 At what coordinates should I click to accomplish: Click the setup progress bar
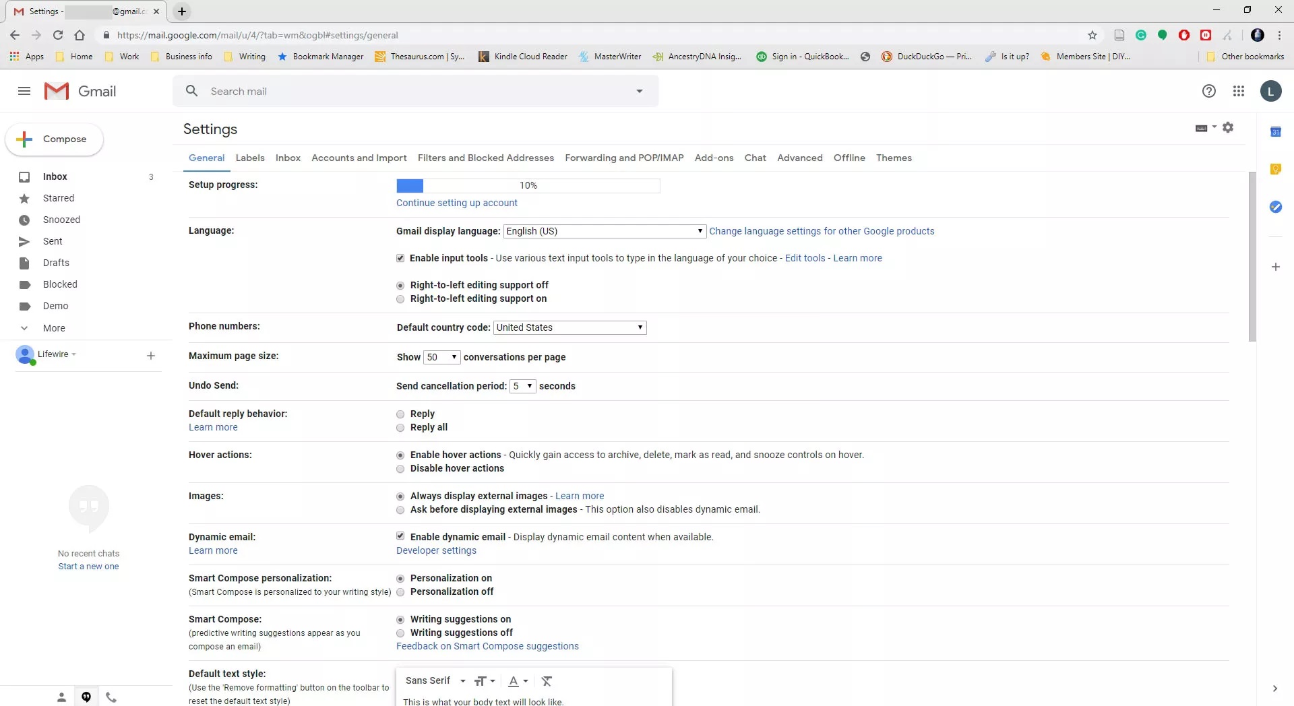tap(528, 185)
